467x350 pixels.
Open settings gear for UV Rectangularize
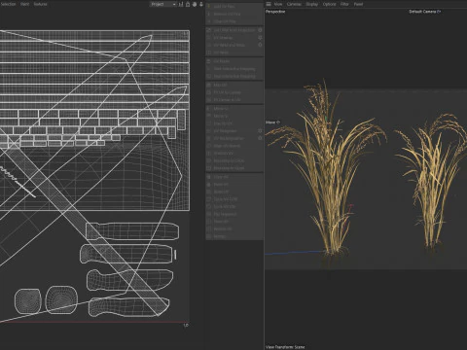click(260, 138)
